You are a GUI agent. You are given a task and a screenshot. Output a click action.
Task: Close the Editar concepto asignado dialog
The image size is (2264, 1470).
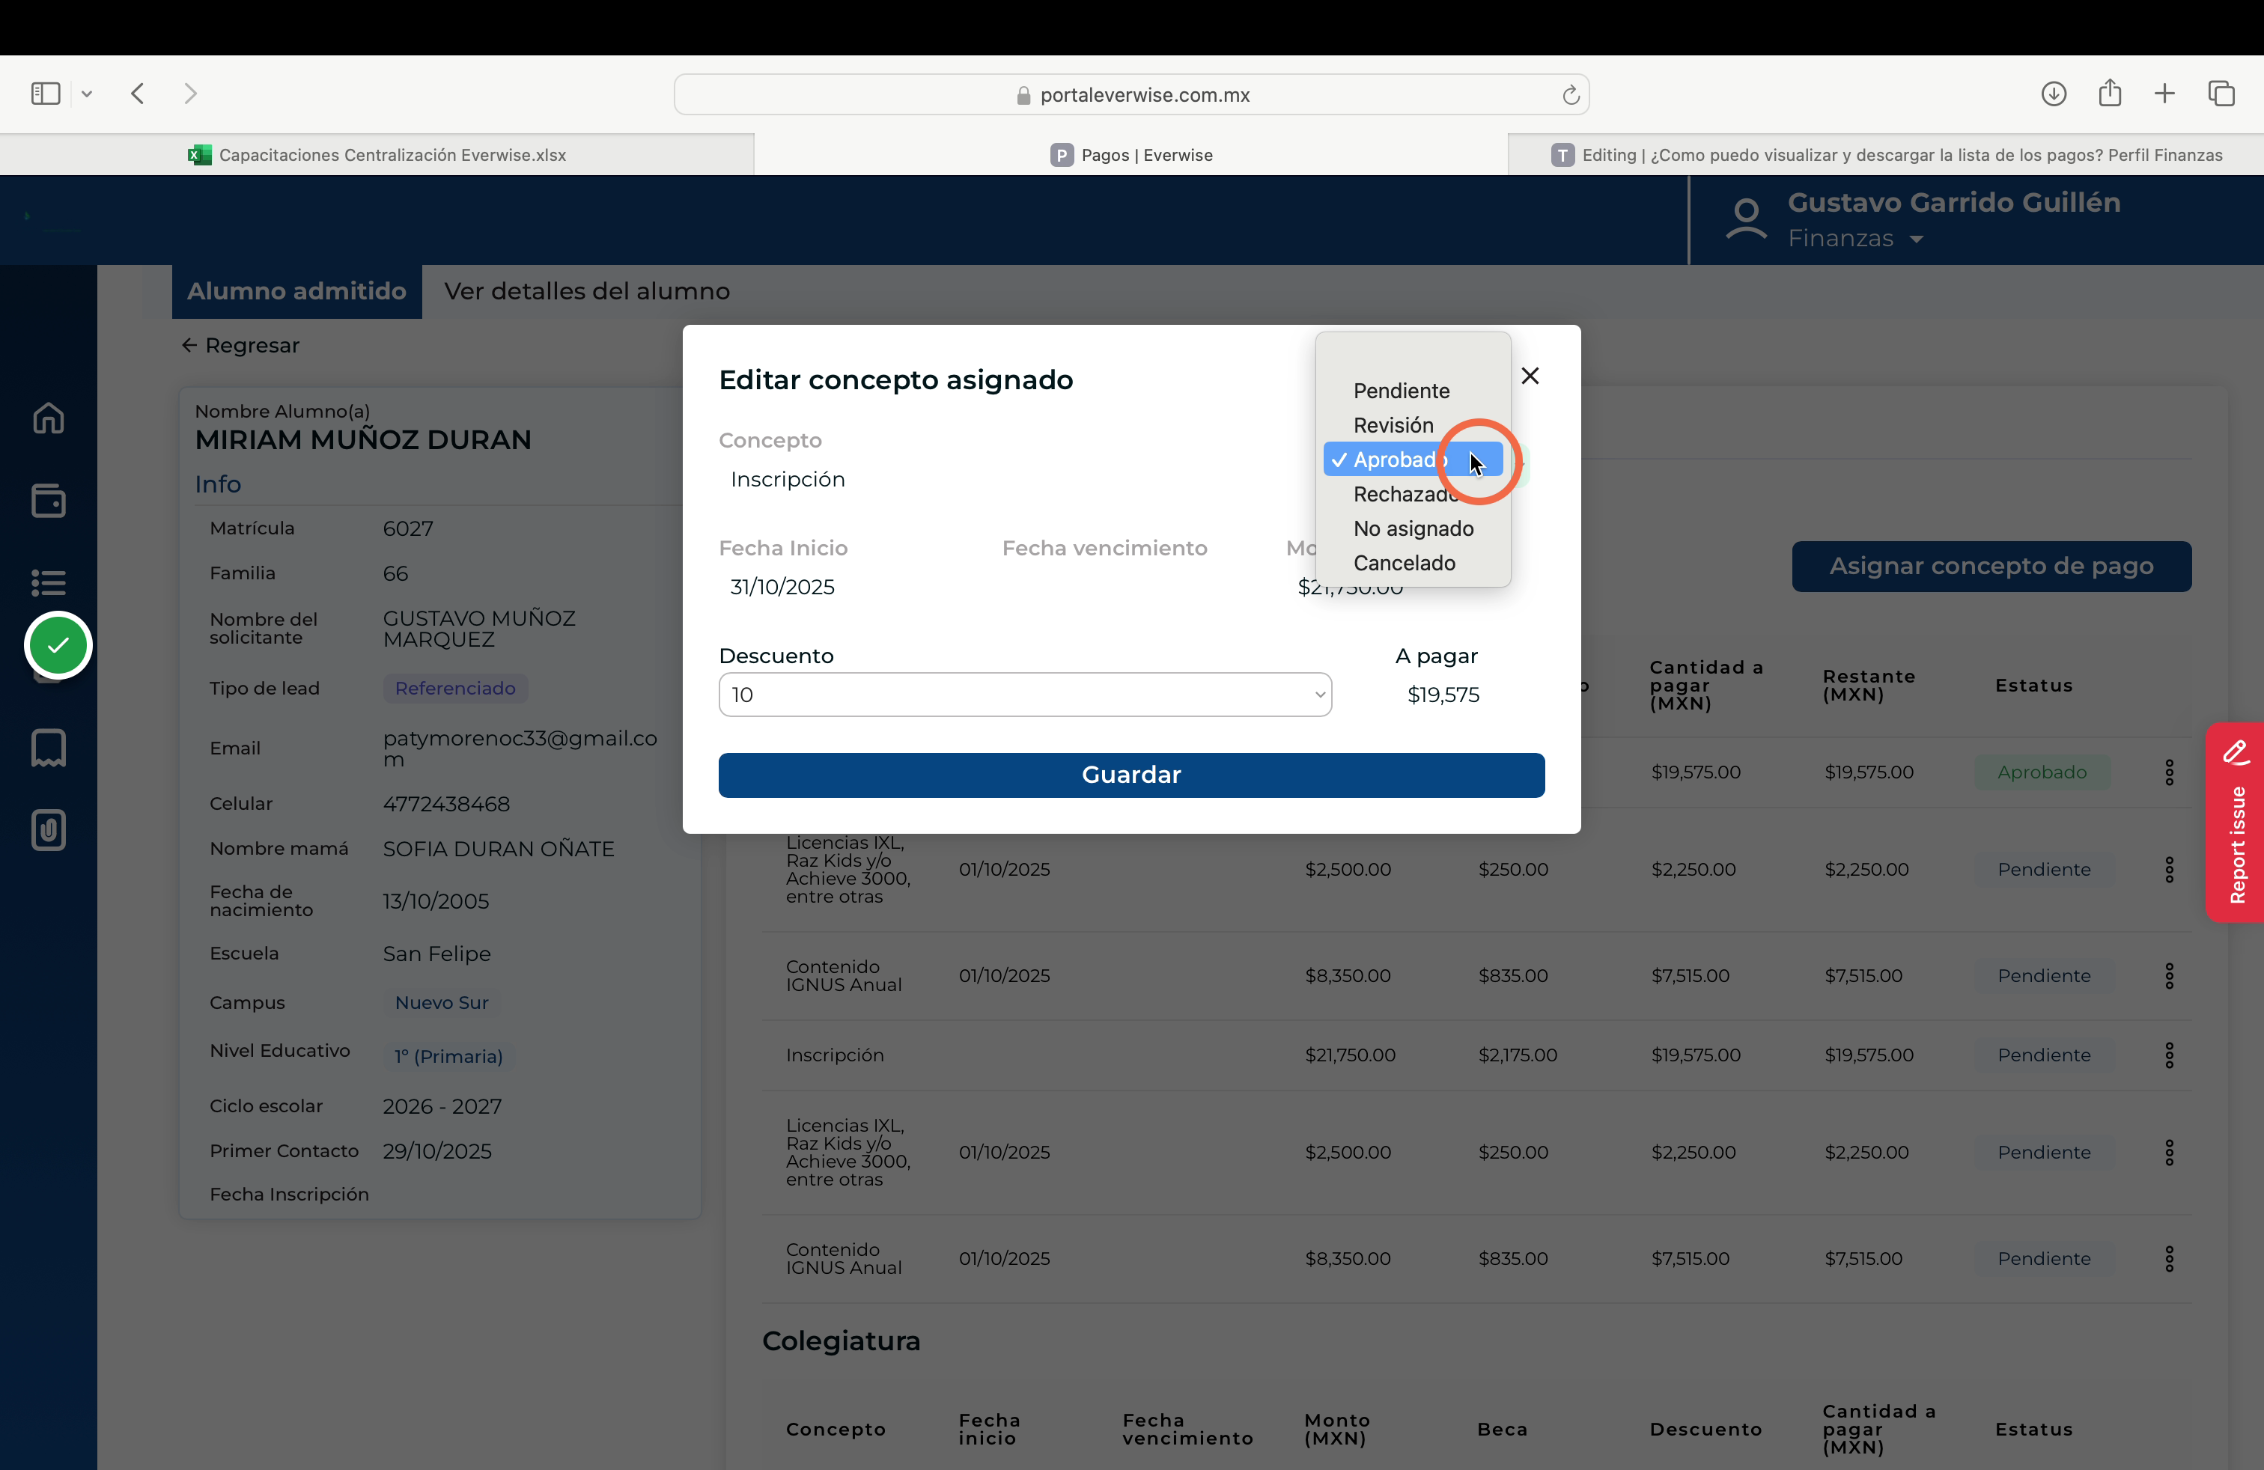(x=1530, y=376)
